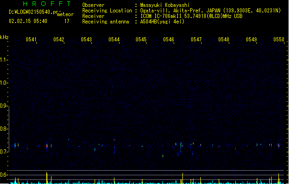Click the Receiving antenna label
Image resolution: width=289 pixels, height=184 pixels.
(106, 22)
